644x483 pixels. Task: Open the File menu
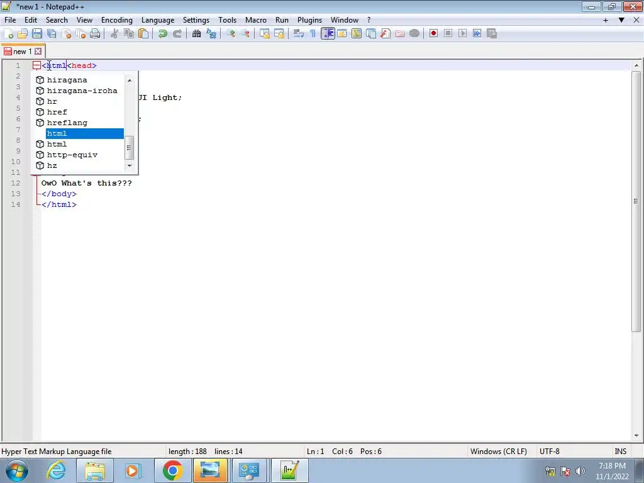click(10, 19)
